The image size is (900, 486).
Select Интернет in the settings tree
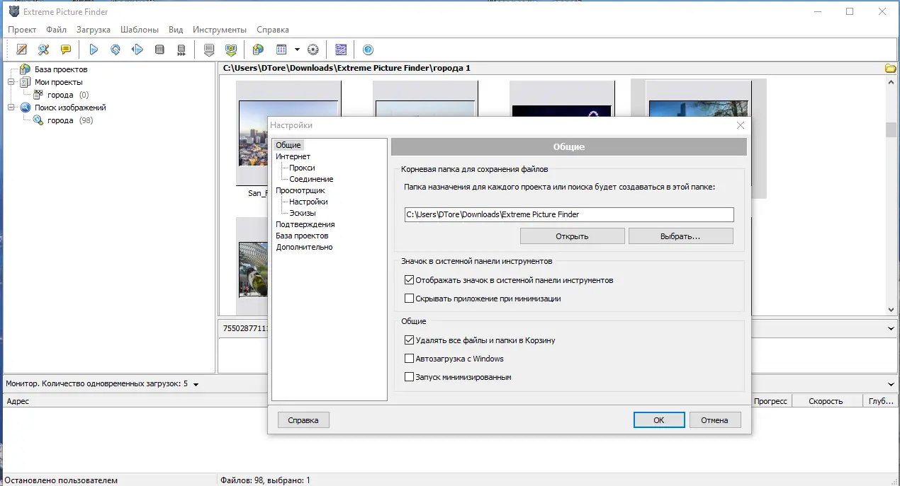coord(293,156)
